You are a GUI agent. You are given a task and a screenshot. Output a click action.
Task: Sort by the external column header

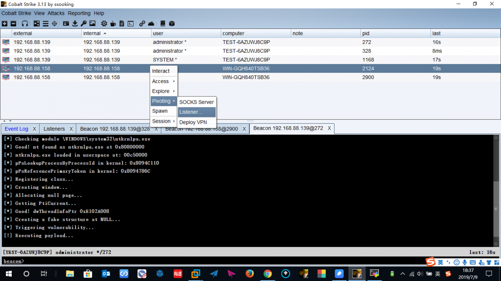pos(47,33)
